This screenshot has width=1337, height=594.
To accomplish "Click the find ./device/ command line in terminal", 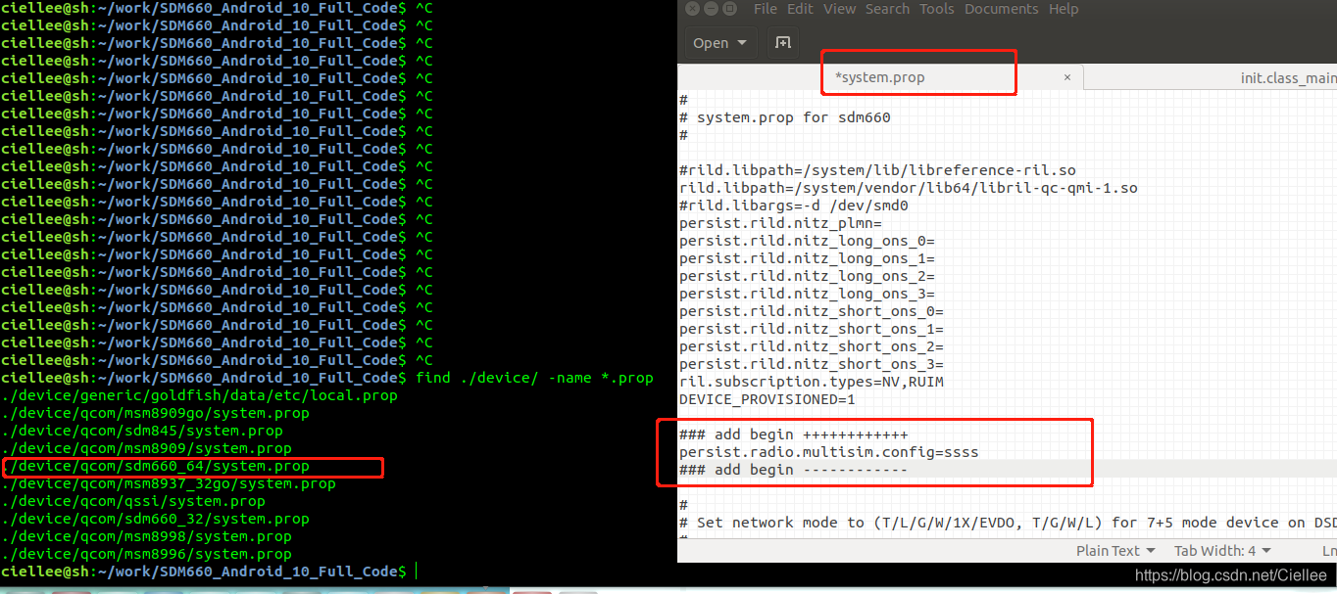I will point(534,378).
